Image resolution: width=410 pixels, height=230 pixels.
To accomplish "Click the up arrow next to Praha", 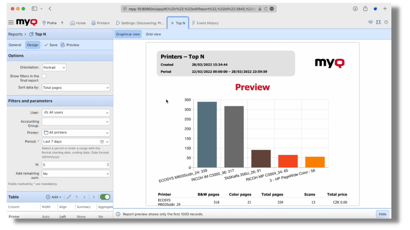I will (62, 23).
